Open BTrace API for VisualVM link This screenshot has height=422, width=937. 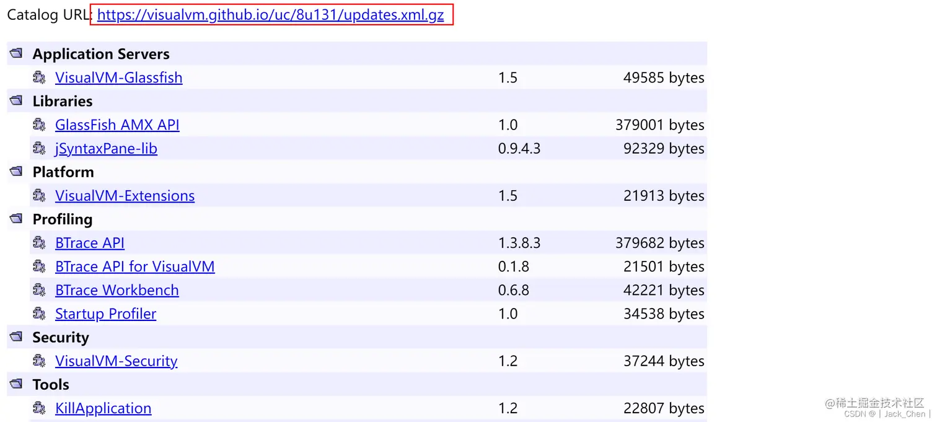point(134,266)
